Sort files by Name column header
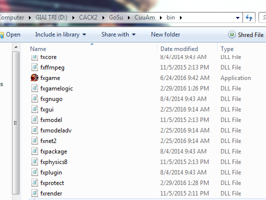 (38, 49)
